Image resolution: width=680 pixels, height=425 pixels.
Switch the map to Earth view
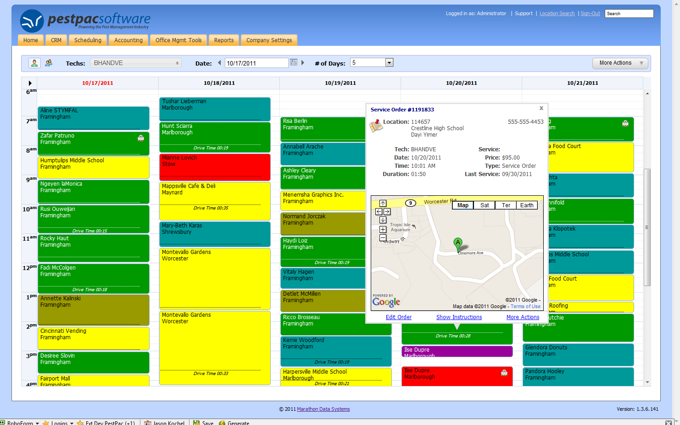pyautogui.click(x=527, y=205)
